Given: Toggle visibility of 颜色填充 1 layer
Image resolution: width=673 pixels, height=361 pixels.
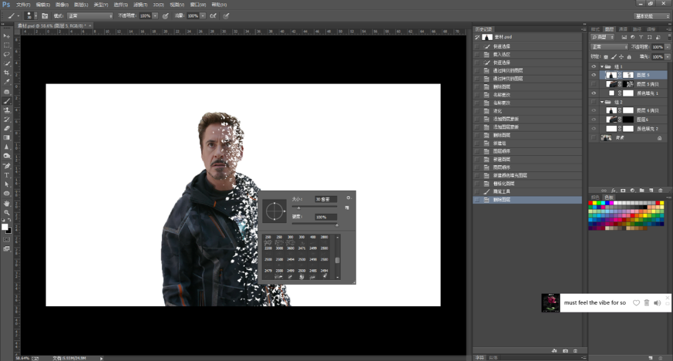Looking at the screenshot, I should (594, 93).
